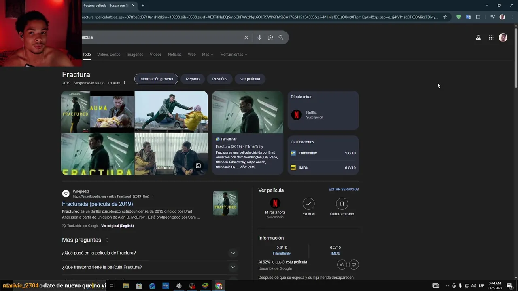518x291 pixels.
Task: Expand ¿Qué trastorno tiene la película Fractura?
Action: pos(150,267)
